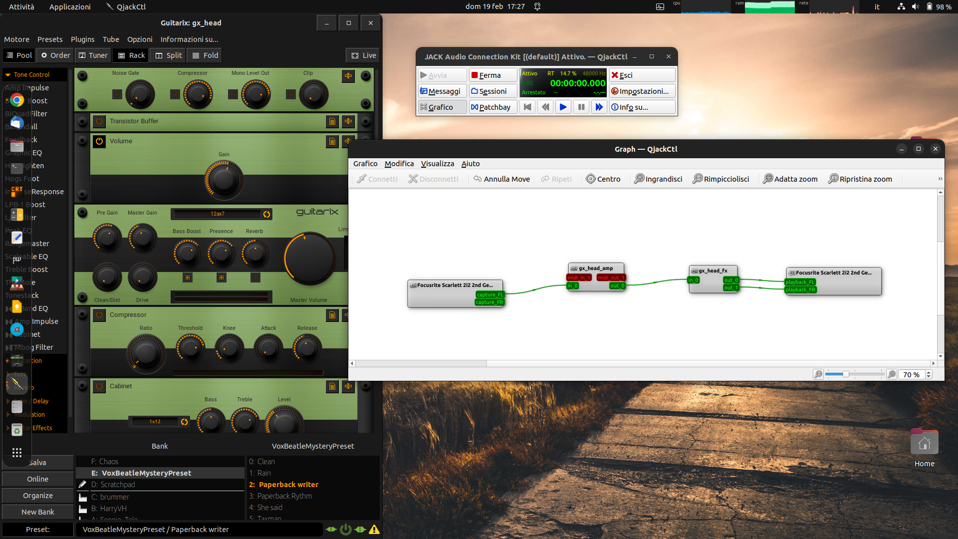Screen dimensions: 958x539
Task: Click the Graph zoom slider handle
Action: (846, 374)
